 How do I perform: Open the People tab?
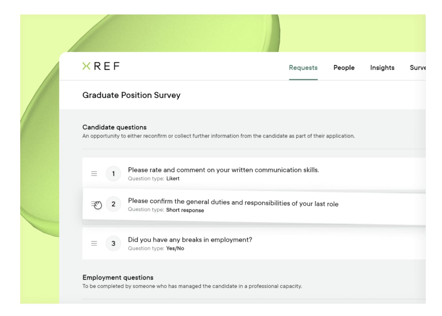[344, 68]
